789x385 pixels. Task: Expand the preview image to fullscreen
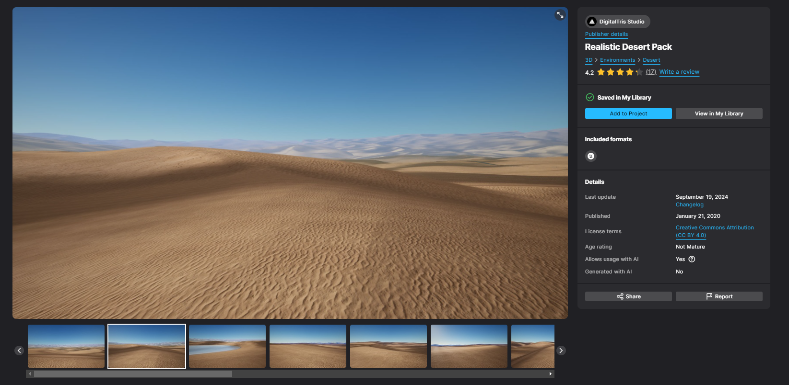pyautogui.click(x=560, y=15)
